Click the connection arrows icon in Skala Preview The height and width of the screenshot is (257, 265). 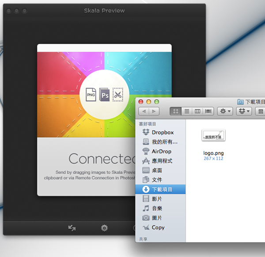[x=72, y=228]
